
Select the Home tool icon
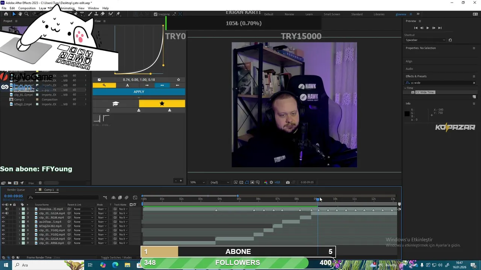pos(6,14)
